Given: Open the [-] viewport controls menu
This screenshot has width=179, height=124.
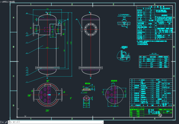Looking at the screenshot, I should point(1,2).
